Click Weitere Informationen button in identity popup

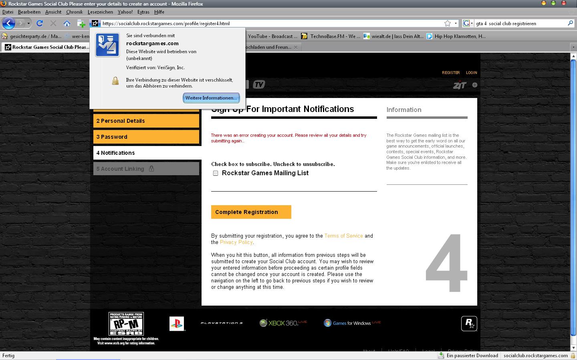pos(211,98)
